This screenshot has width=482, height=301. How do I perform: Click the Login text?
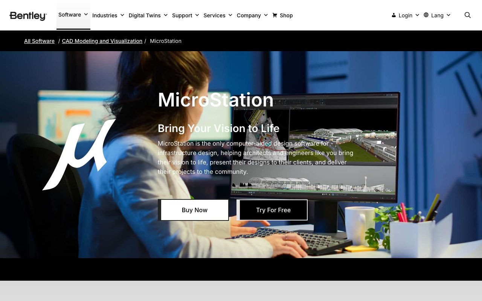click(406, 15)
